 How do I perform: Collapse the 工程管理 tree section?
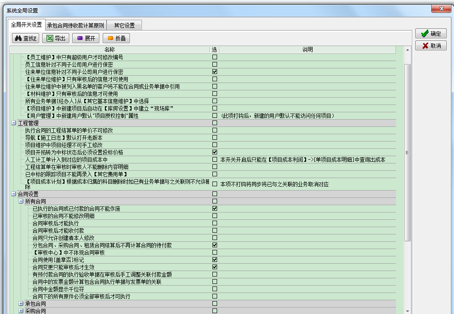pos(14,123)
